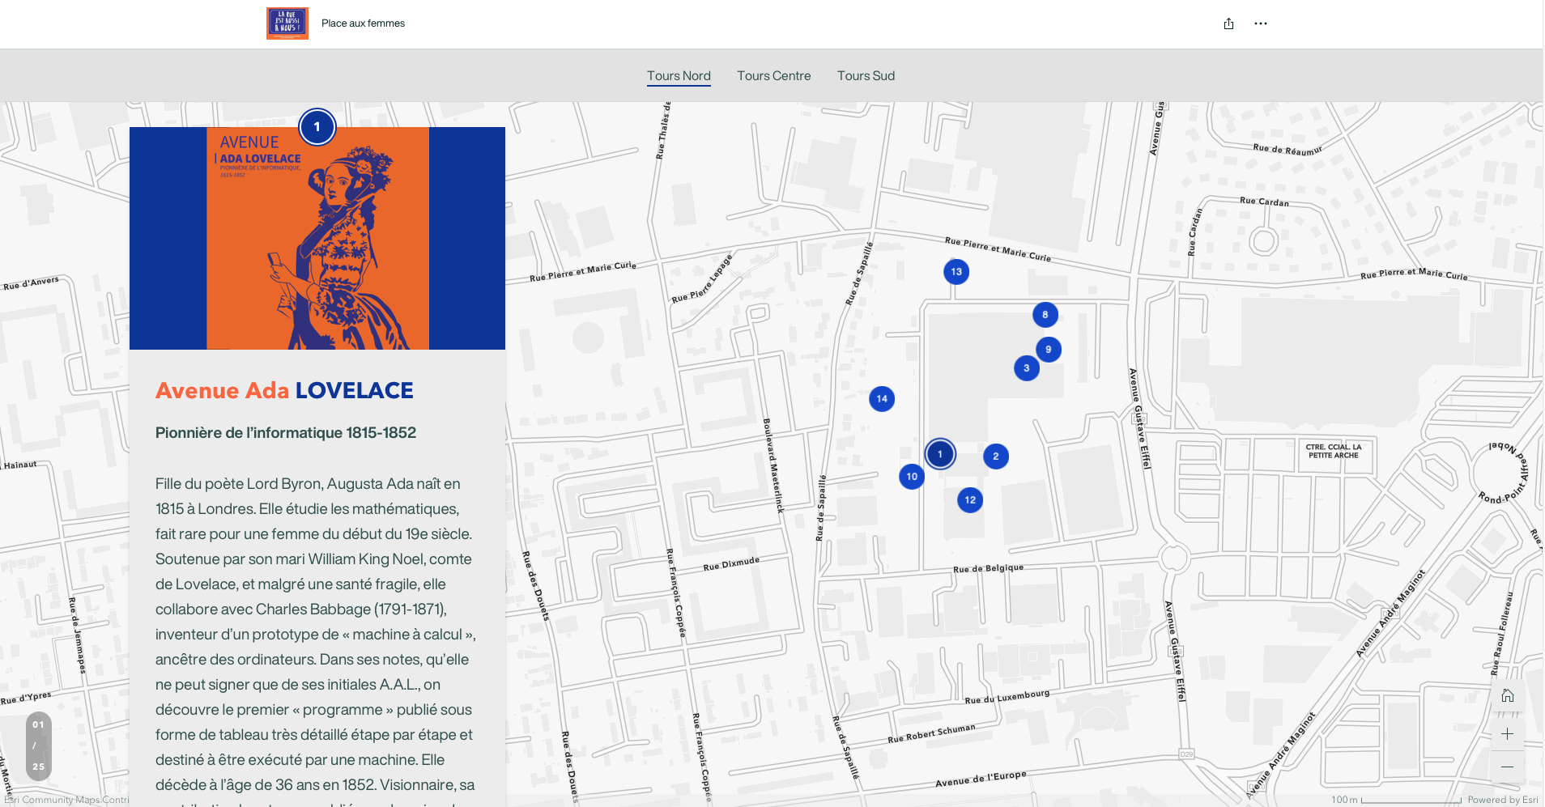The height and width of the screenshot is (807, 1545).
Task: Click the story logo thumbnail
Action: (287, 23)
